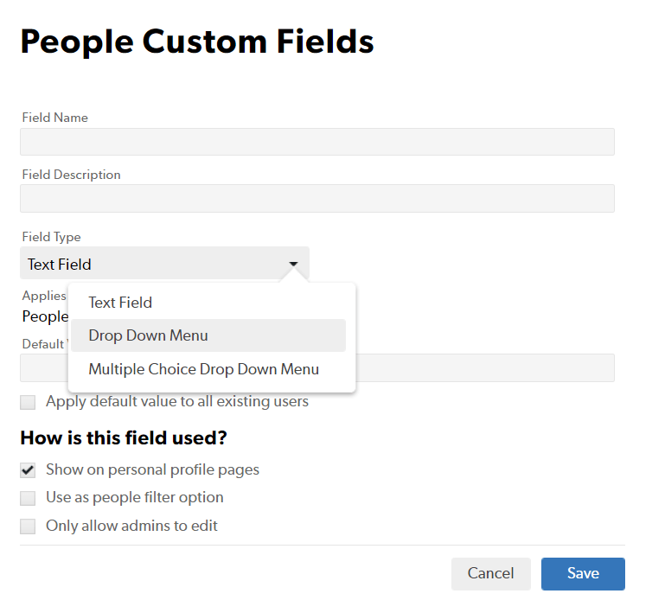Uncheck Show on personal profile pages

click(x=29, y=470)
